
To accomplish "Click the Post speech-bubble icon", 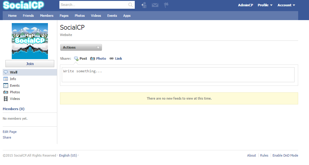I will pyautogui.click(x=76, y=59).
